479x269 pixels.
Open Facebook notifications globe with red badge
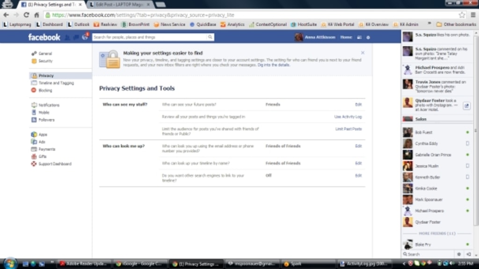85,37
